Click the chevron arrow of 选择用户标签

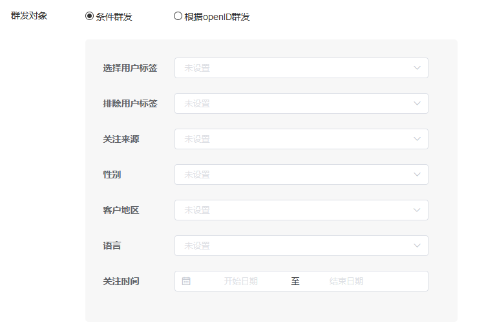(417, 68)
